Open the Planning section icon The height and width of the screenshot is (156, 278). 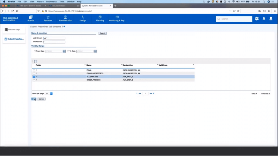(x=100, y=19)
